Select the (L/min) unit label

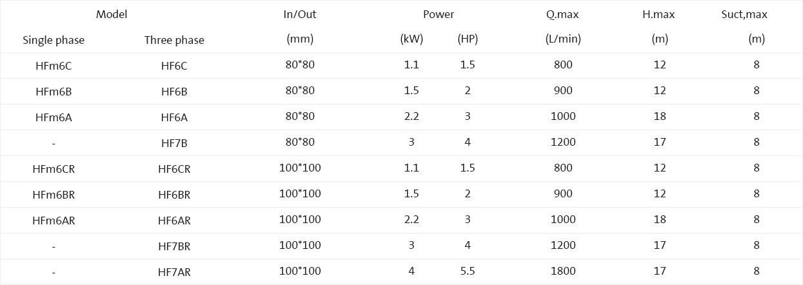pos(563,39)
